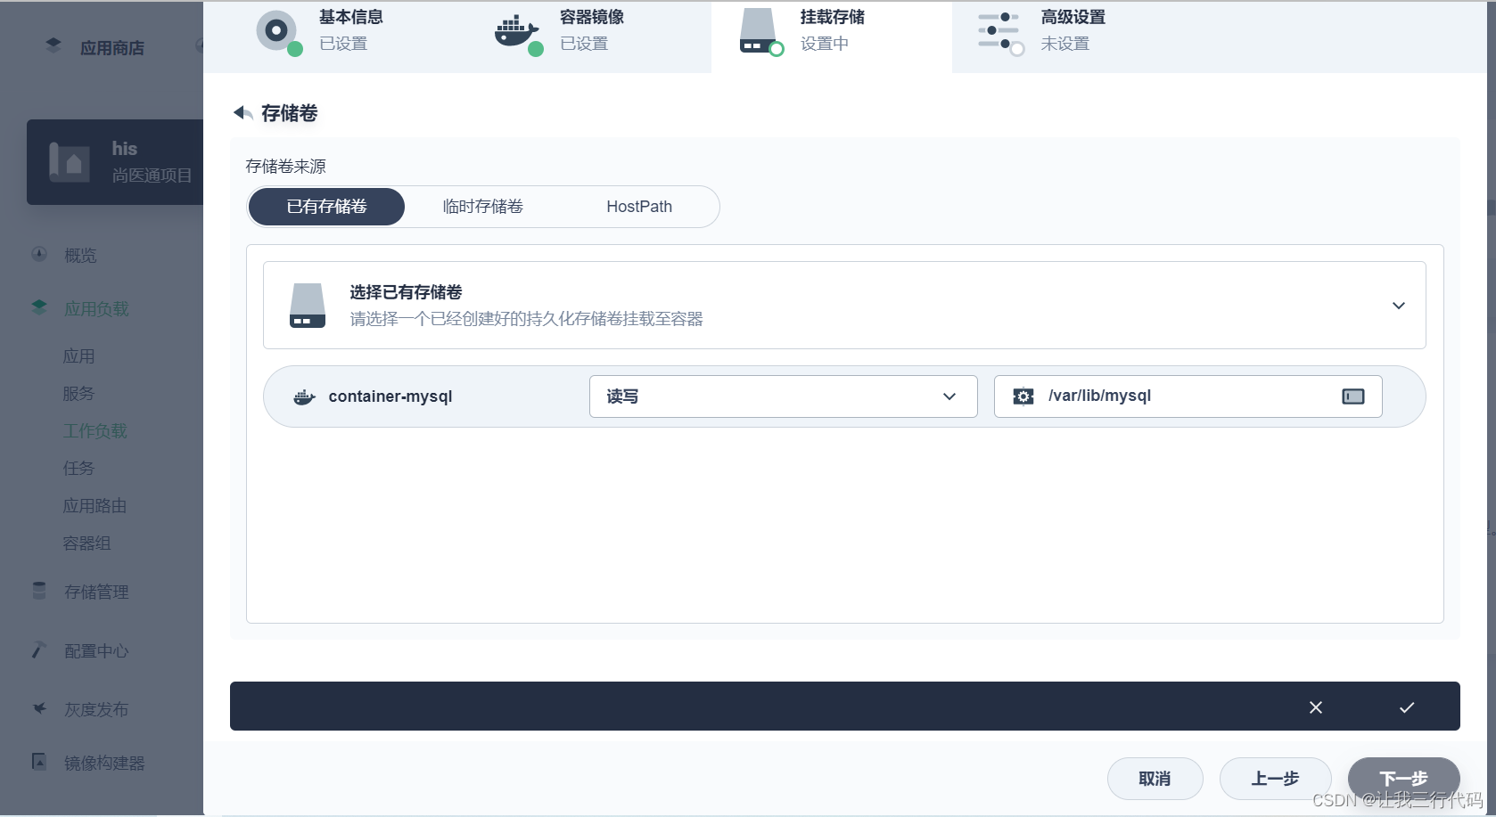The width and height of the screenshot is (1496, 817).
Task: Open the 容器镜像 step tab
Action: 591,36
